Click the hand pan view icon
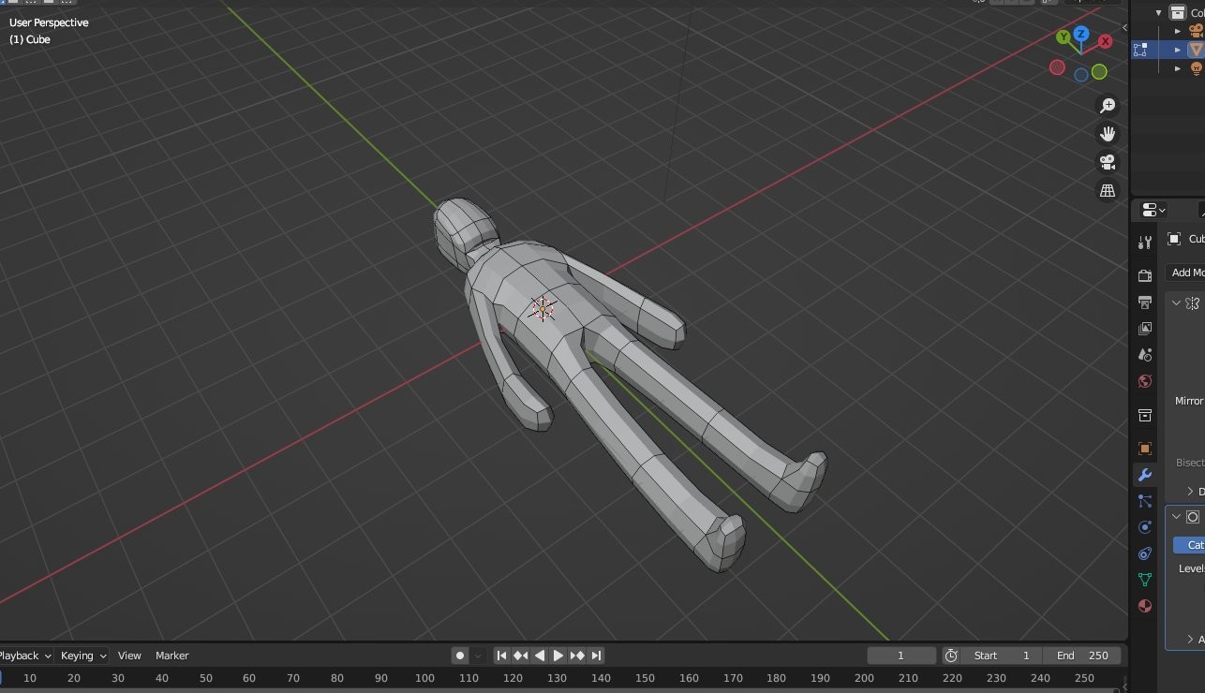Viewport: 1205px width, 693px height. 1108,134
